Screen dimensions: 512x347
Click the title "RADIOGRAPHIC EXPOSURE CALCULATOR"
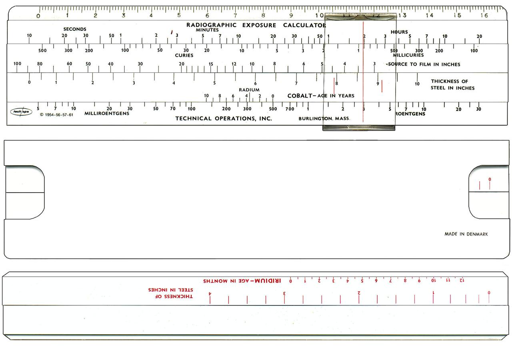click(x=256, y=25)
